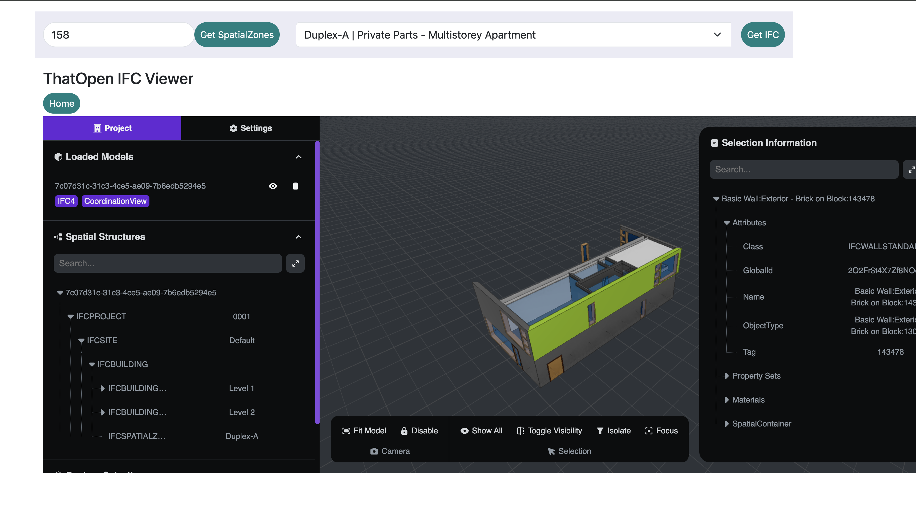Click Isolate filter button
The width and height of the screenshot is (916, 510).
pos(613,431)
